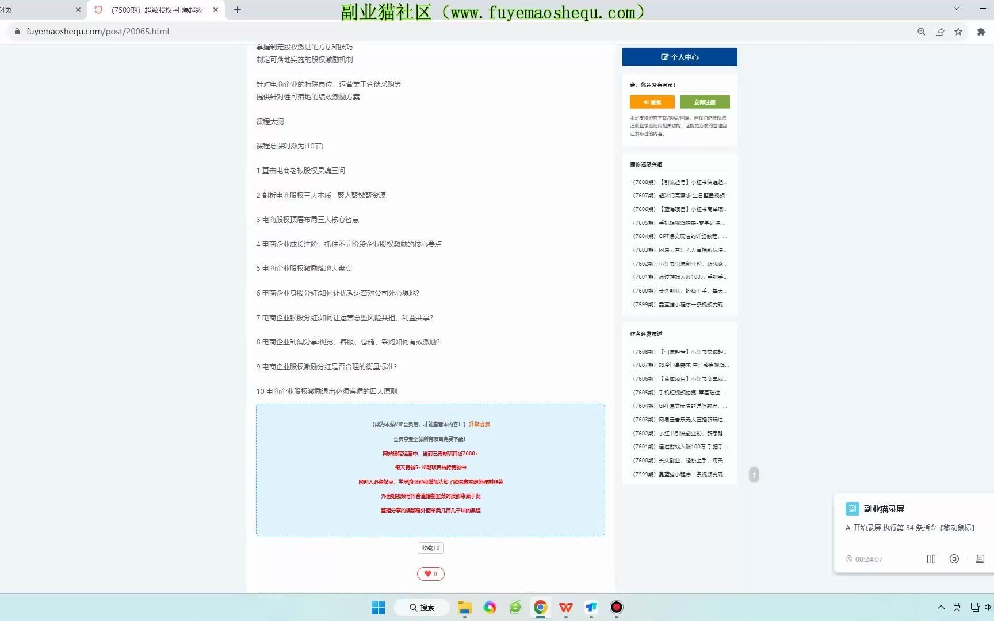
Task: Click the share page icon in address bar
Action: pos(940,32)
